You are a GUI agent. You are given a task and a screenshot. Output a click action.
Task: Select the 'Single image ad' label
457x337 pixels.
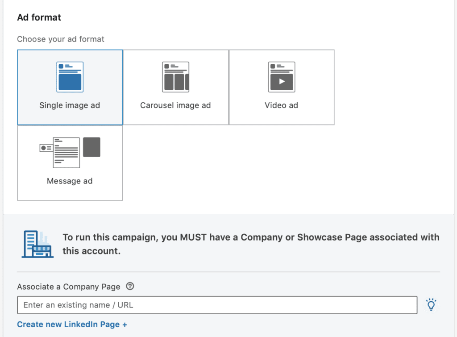pyautogui.click(x=70, y=105)
